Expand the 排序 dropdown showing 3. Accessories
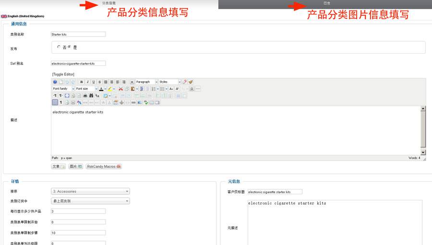 90,191
